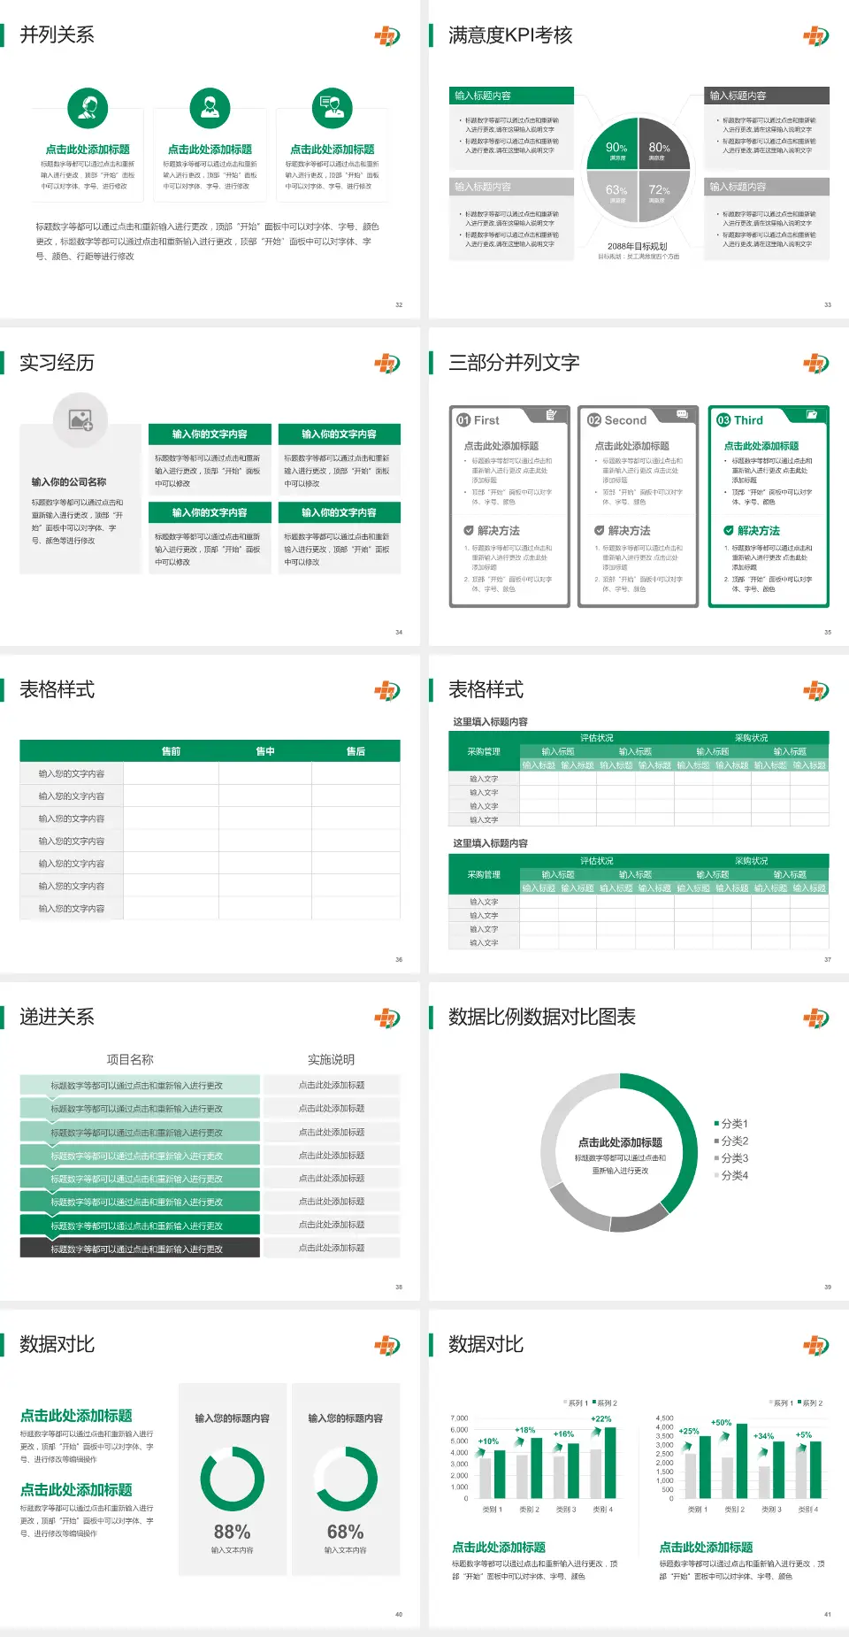Click the 输入你的公司名称 heading

pos(69,482)
